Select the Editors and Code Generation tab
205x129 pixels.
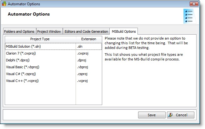pos(86,31)
